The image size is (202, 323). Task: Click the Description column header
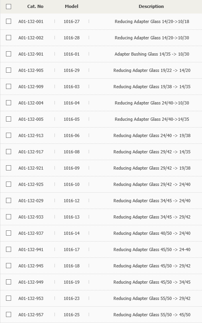pos(151,6)
